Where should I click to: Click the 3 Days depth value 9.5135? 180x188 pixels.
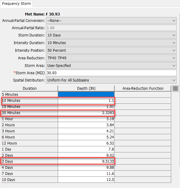[x=86, y=162]
